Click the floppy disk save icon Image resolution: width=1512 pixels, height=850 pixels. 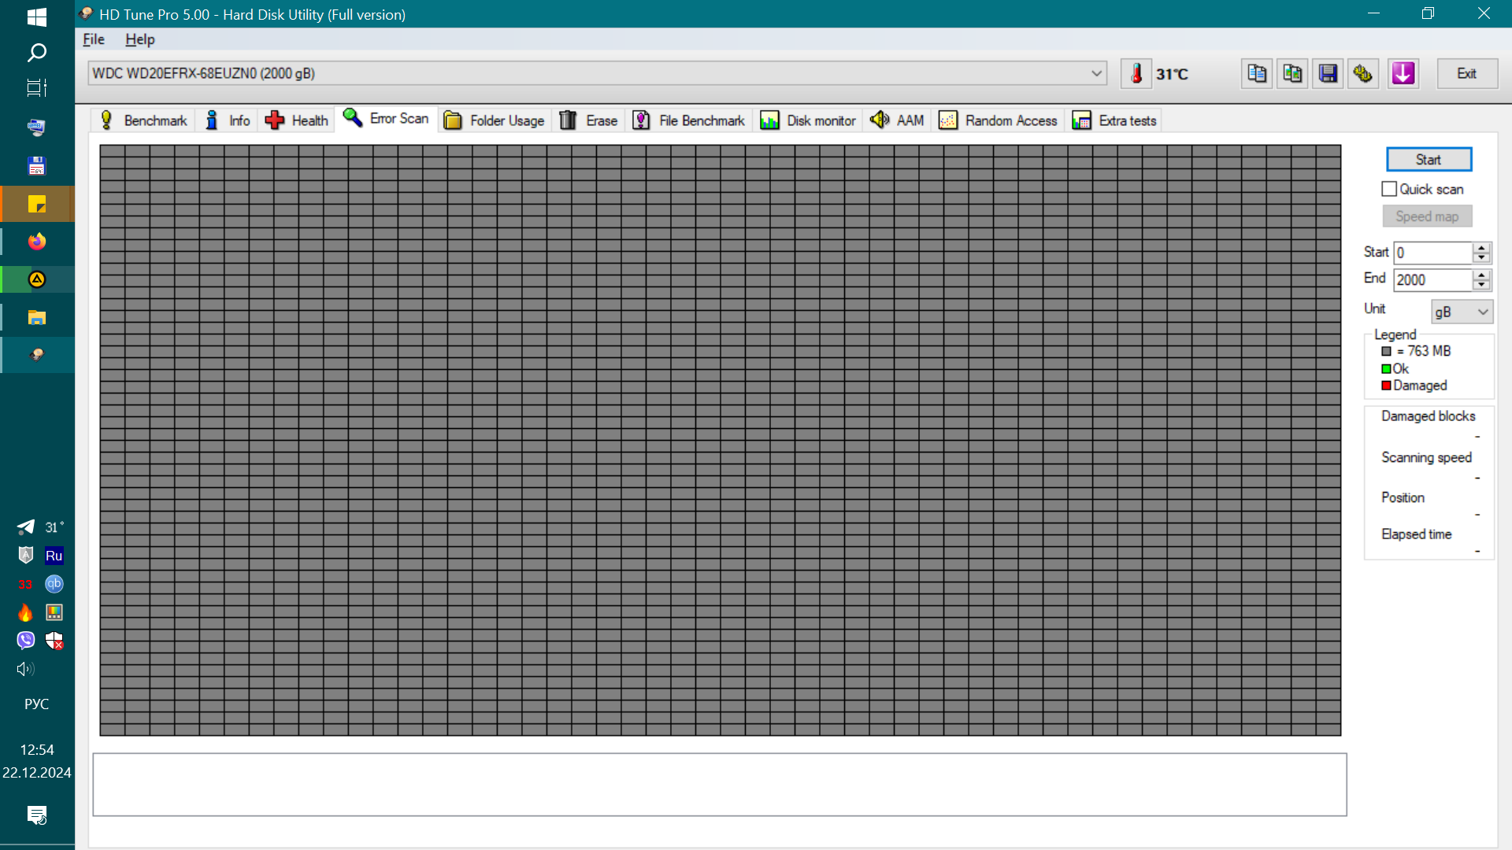(x=1328, y=74)
